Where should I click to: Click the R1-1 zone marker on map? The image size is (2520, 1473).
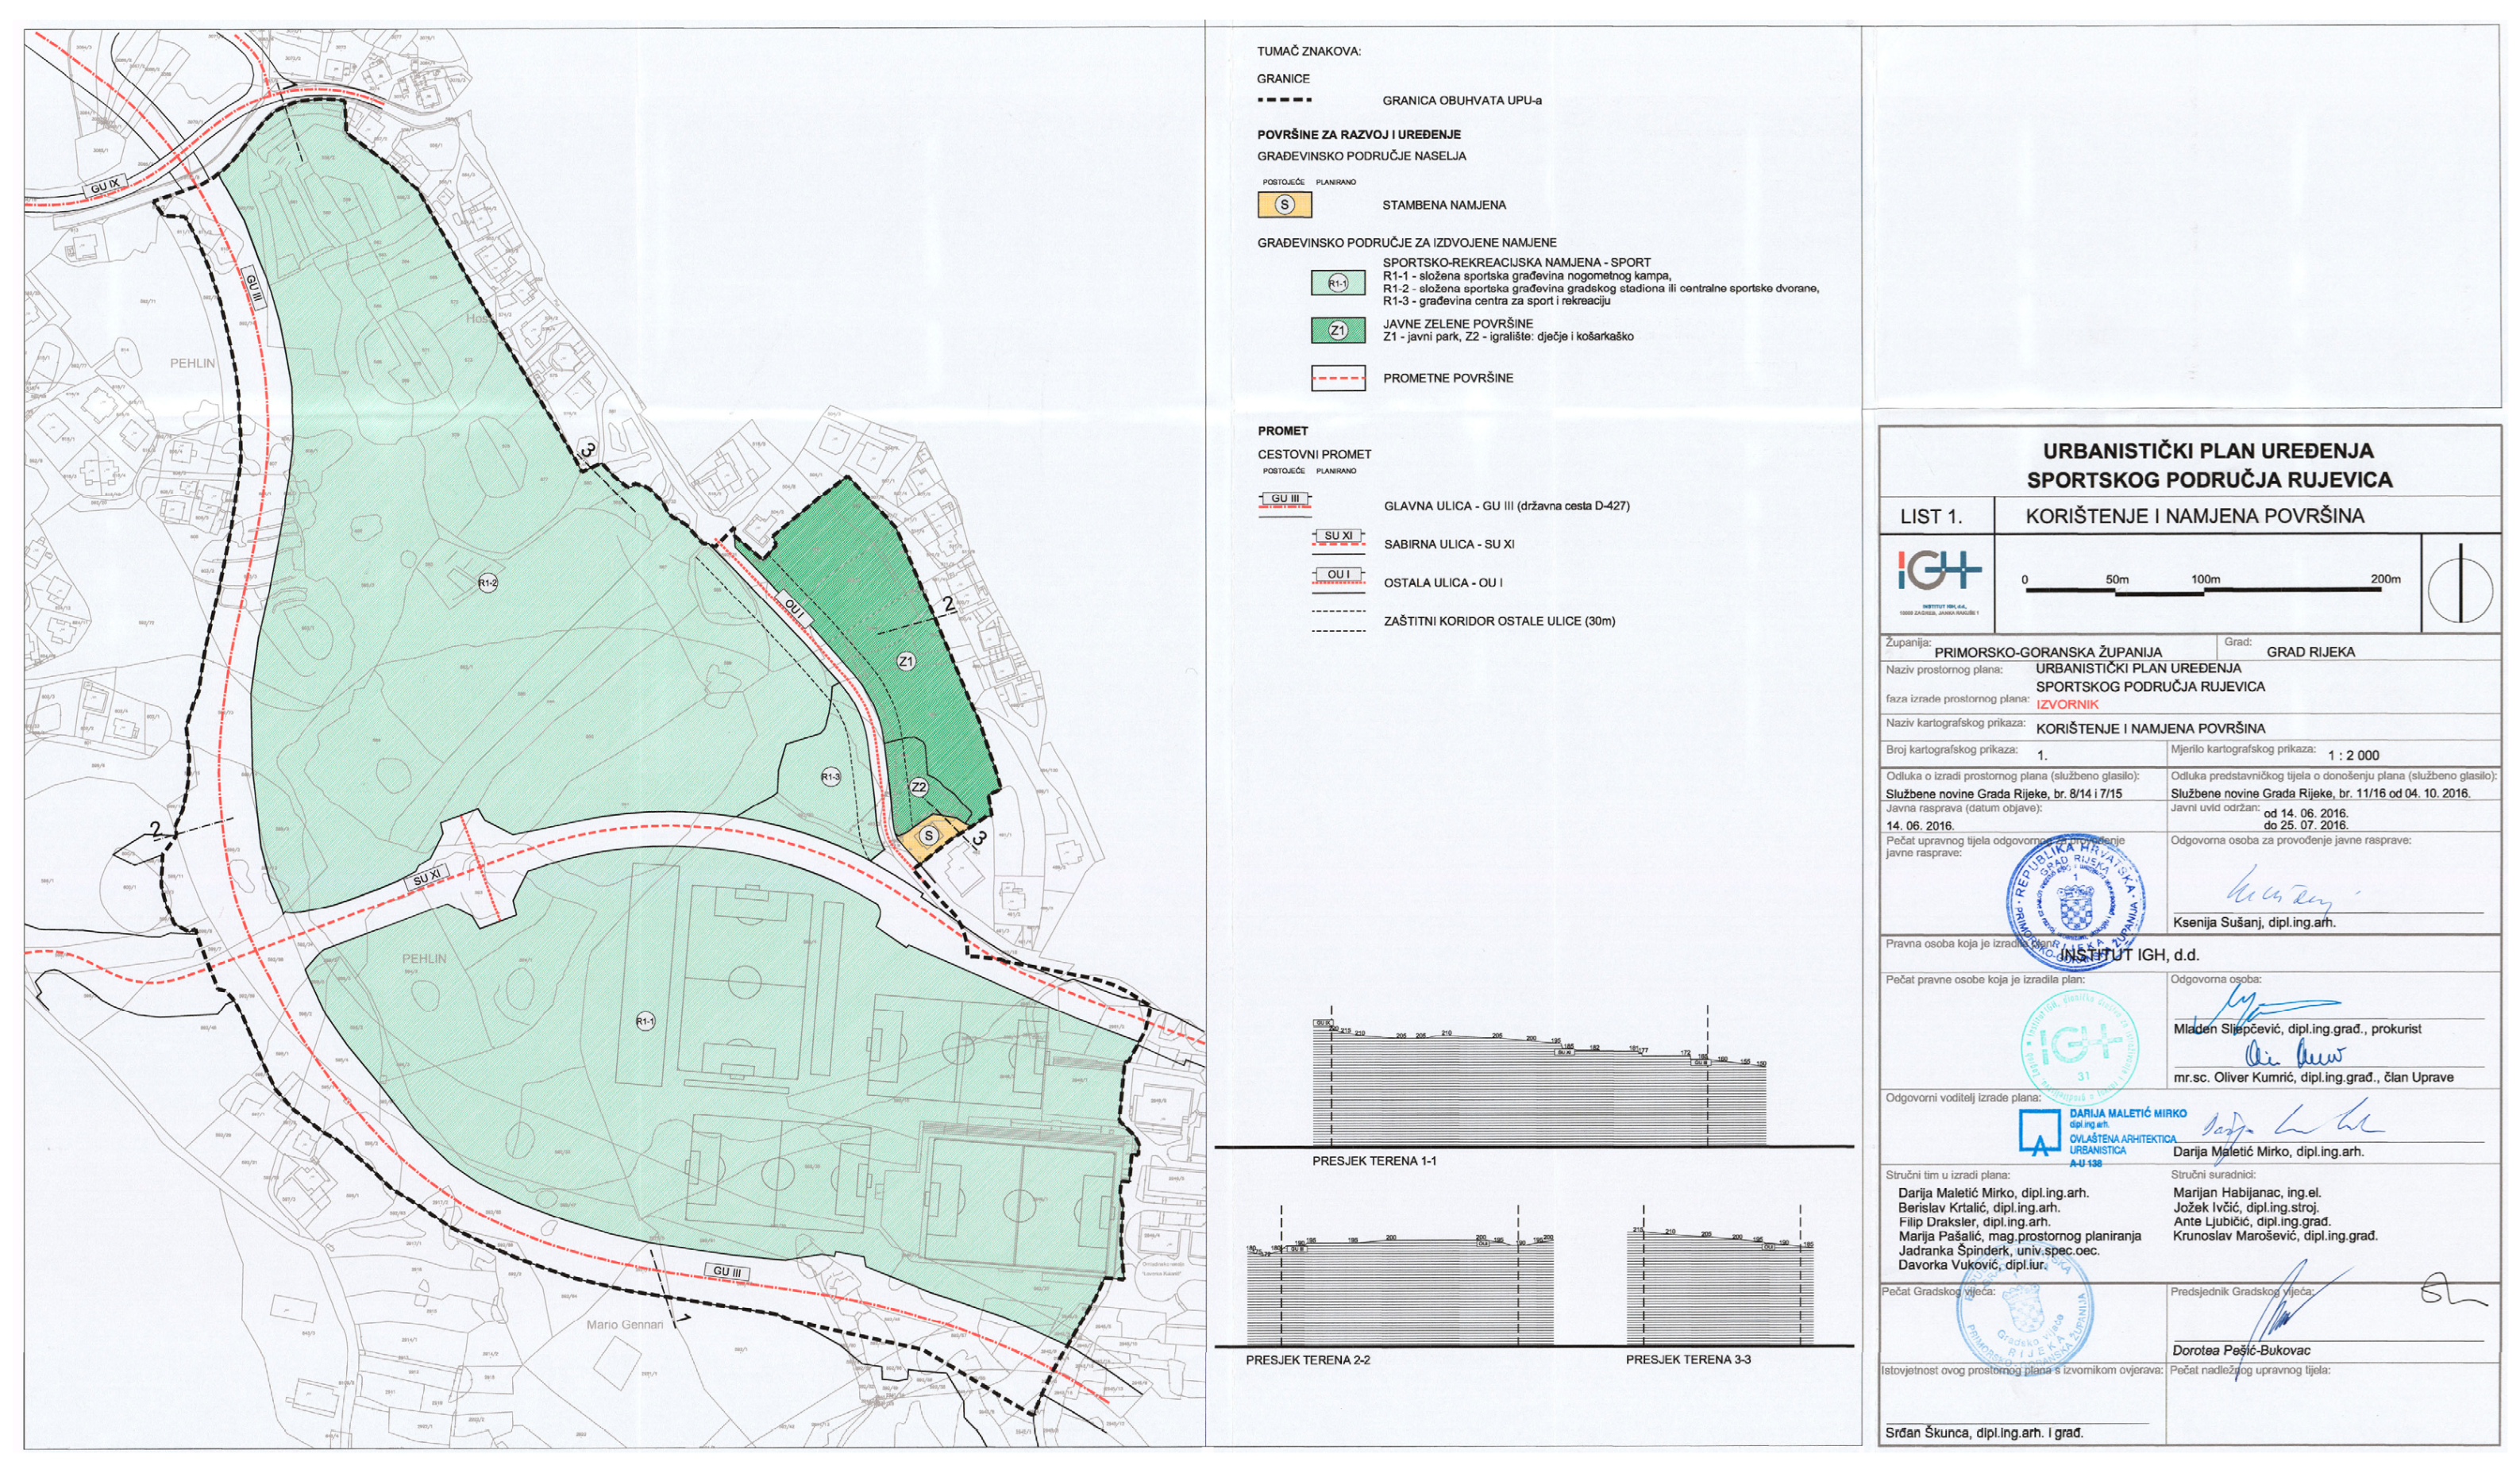click(645, 1021)
